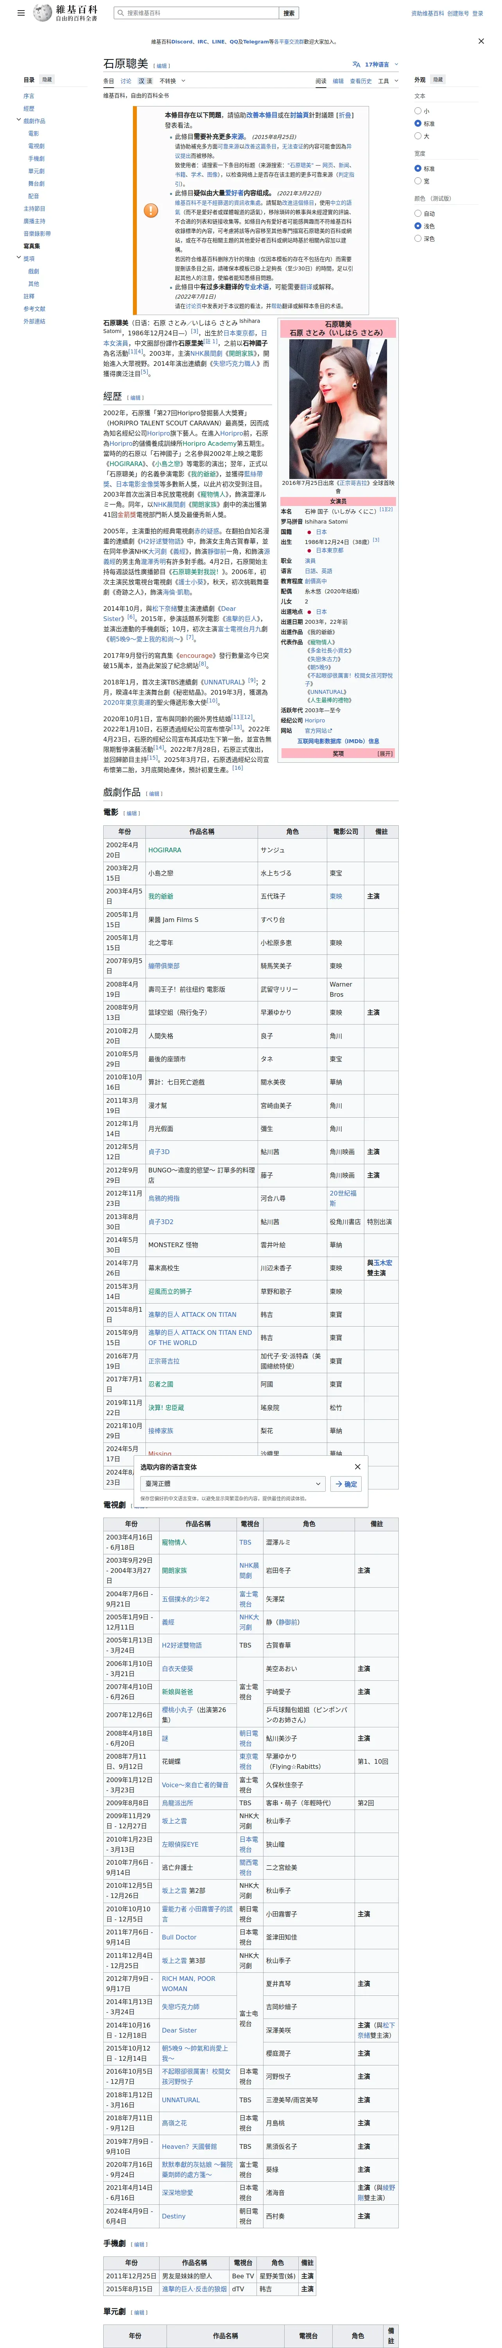The width and height of the screenshot is (502, 2348).
Task: Jump to 電影 in contents
Action: tap(34, 133)
